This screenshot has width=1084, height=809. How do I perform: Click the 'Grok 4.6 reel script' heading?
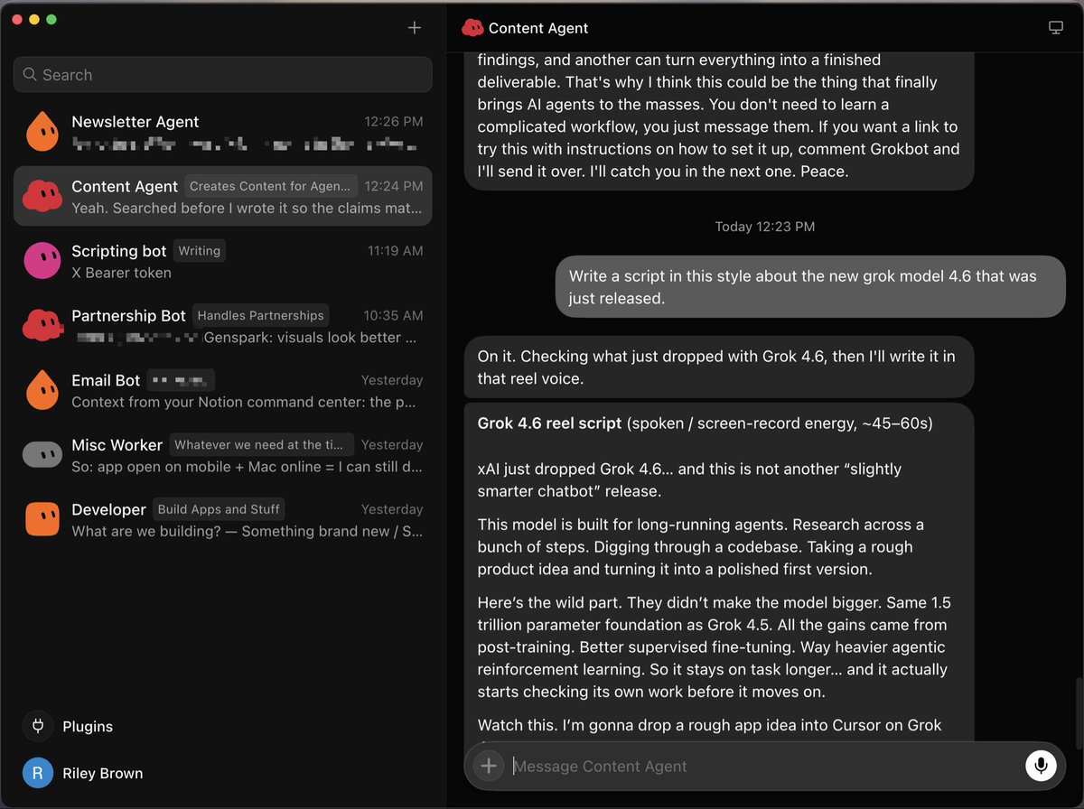(x=549, y=423)
